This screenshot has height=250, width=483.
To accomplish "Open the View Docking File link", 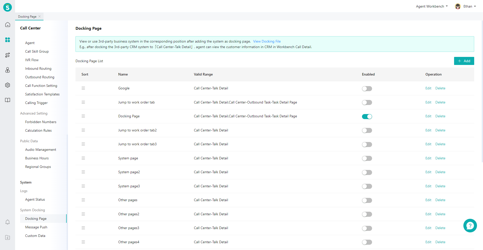I will pyautogui.click(x=267, y=41).
